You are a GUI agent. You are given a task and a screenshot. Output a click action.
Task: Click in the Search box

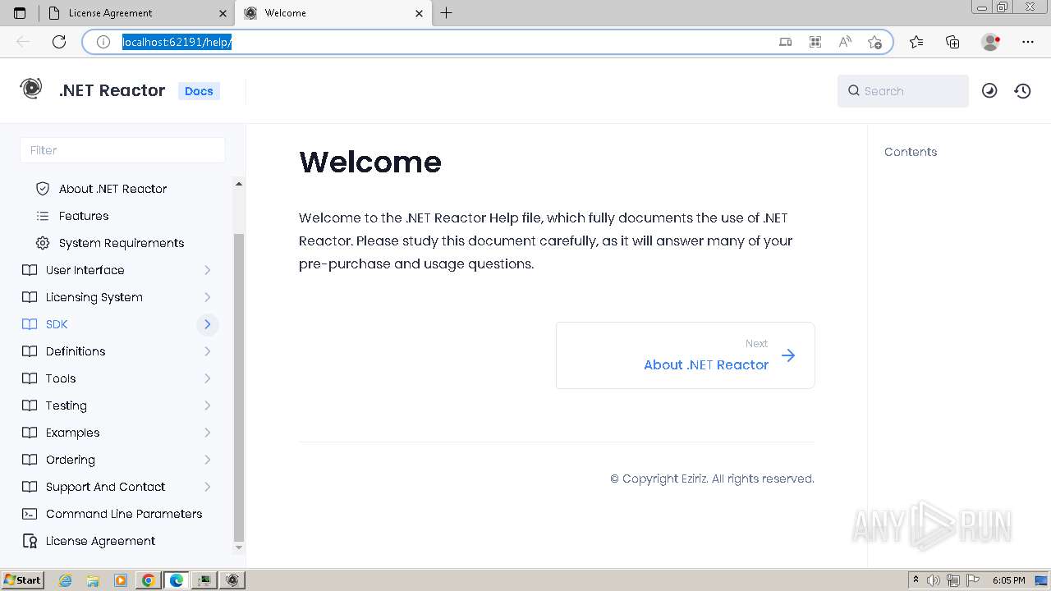[903, 91]
